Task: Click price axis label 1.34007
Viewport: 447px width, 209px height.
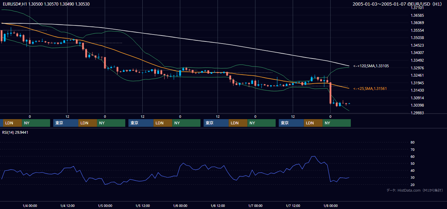Action: (417, 53)
